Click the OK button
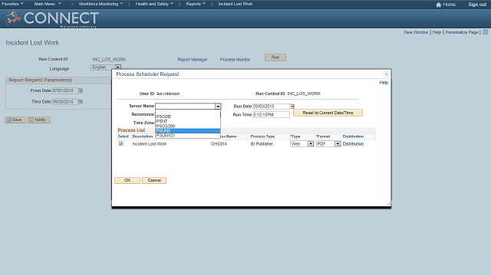Viewport: 491px width, 276px height. click(x=127, y=181)
